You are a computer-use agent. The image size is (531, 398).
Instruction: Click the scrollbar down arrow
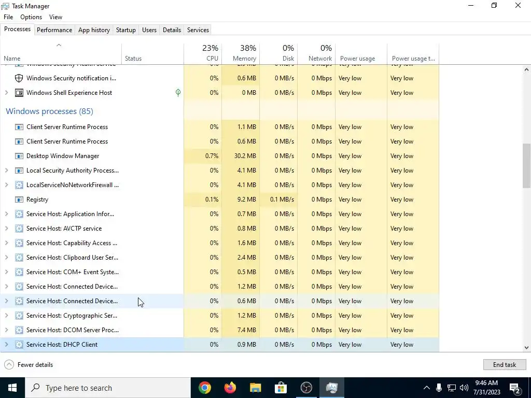tap(526, 348)
